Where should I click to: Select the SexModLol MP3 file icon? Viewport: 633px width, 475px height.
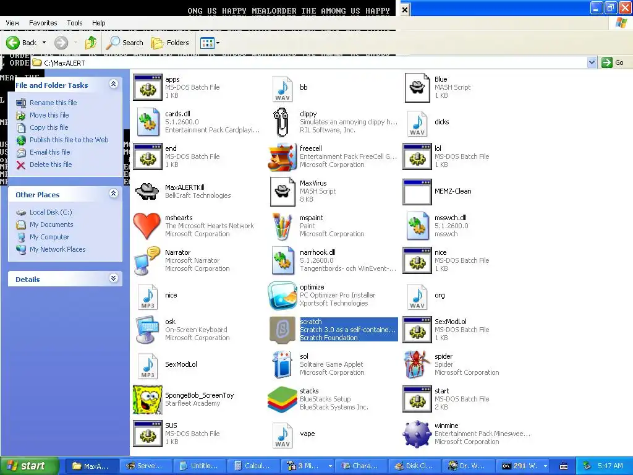(148, 366)
